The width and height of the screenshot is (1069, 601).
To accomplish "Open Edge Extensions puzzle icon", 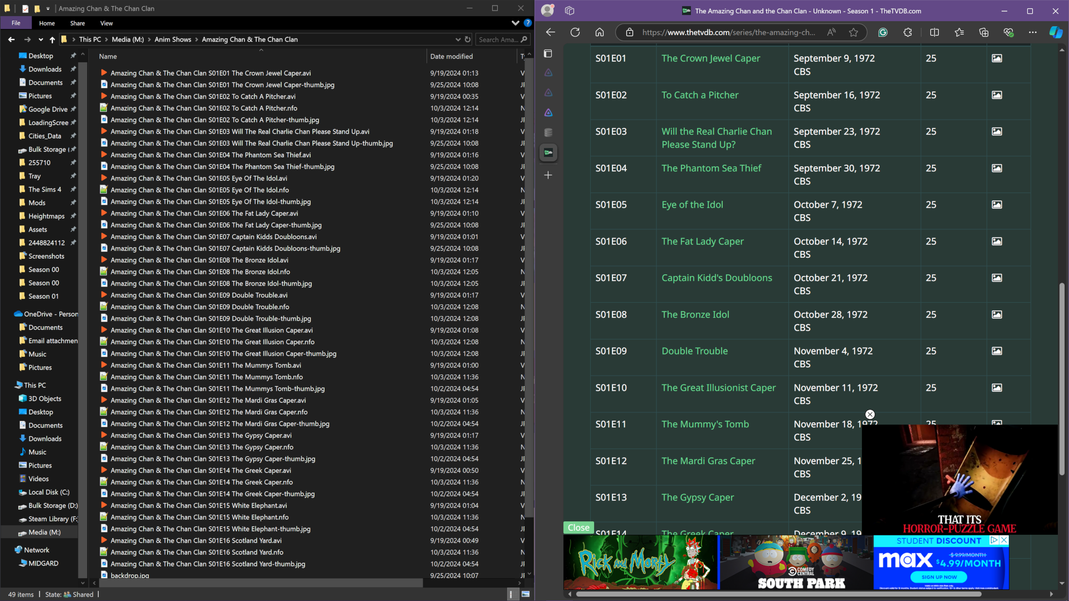I will point(908,32).
